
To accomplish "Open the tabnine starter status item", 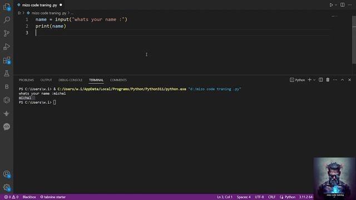I will pyautogui.click(x=53, y=197).
